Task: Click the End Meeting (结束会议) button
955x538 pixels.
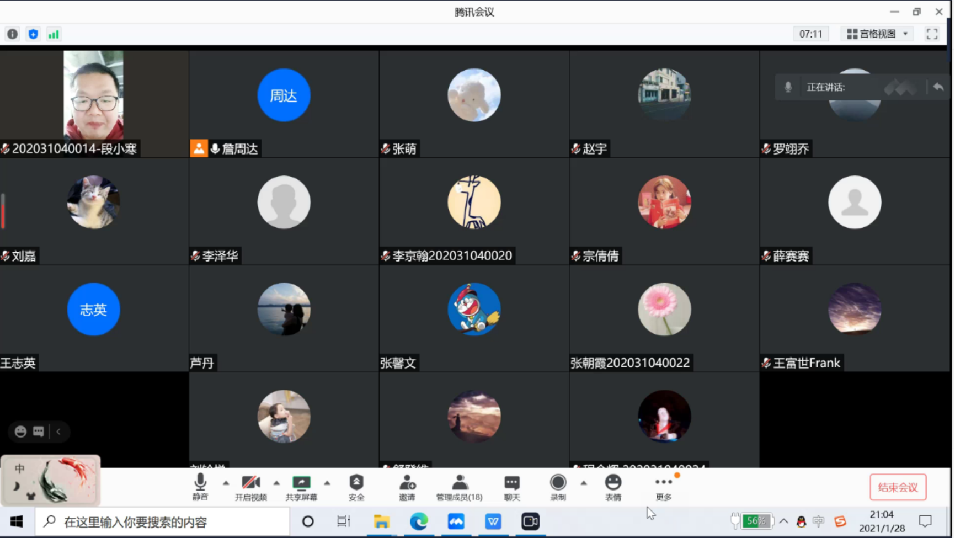Action: pos(898,487)
